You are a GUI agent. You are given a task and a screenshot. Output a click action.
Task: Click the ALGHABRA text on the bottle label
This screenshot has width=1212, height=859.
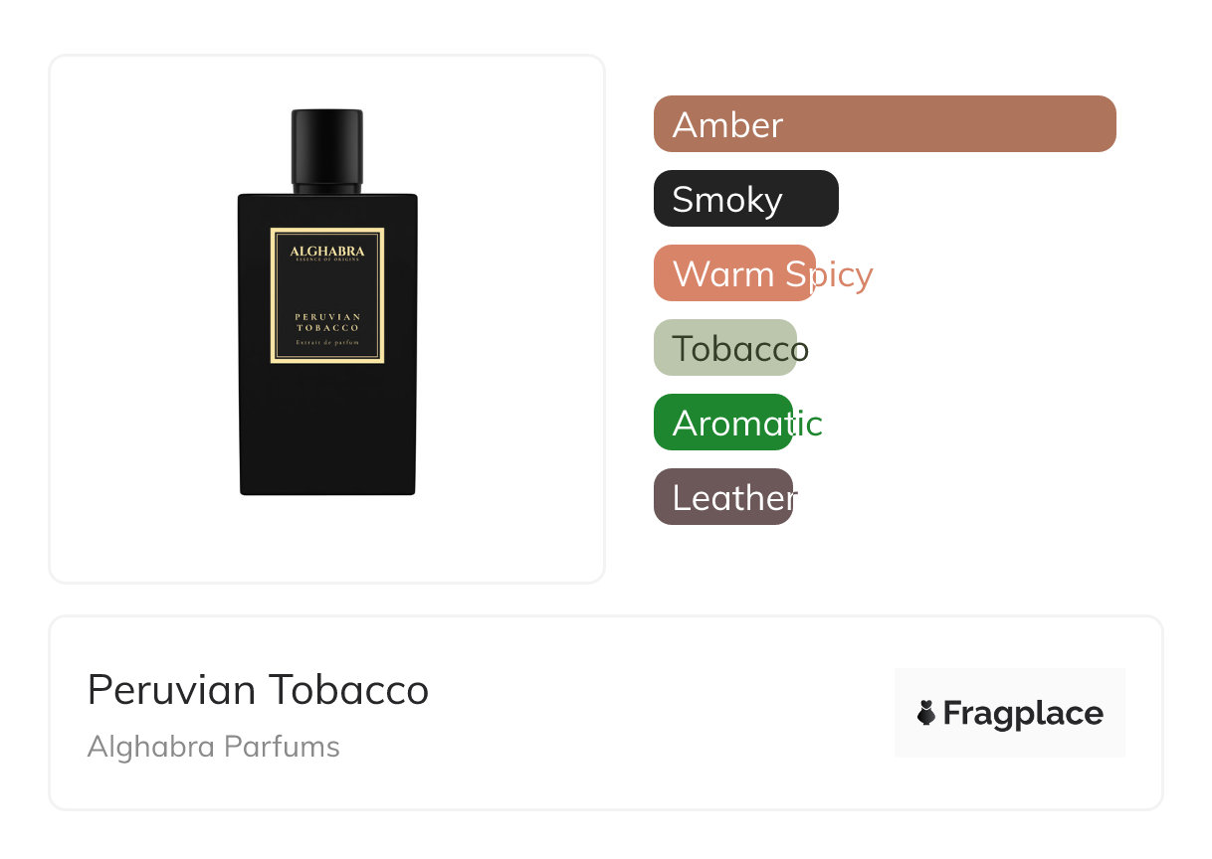click(x=327, y=252)
